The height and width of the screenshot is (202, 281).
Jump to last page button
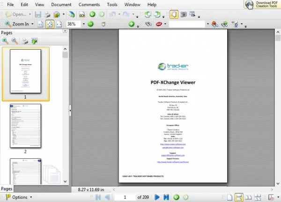(166, 197)
